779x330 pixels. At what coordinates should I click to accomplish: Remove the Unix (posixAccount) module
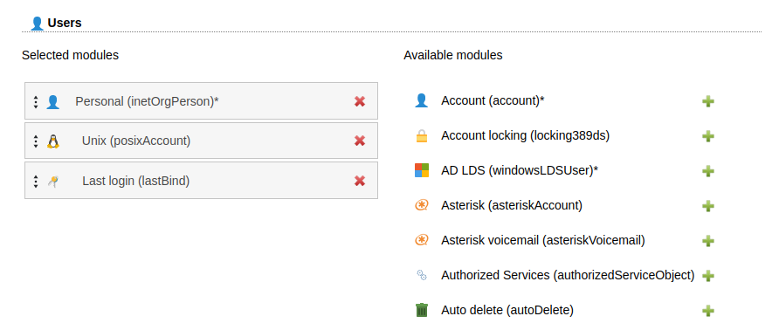(360, 141)
